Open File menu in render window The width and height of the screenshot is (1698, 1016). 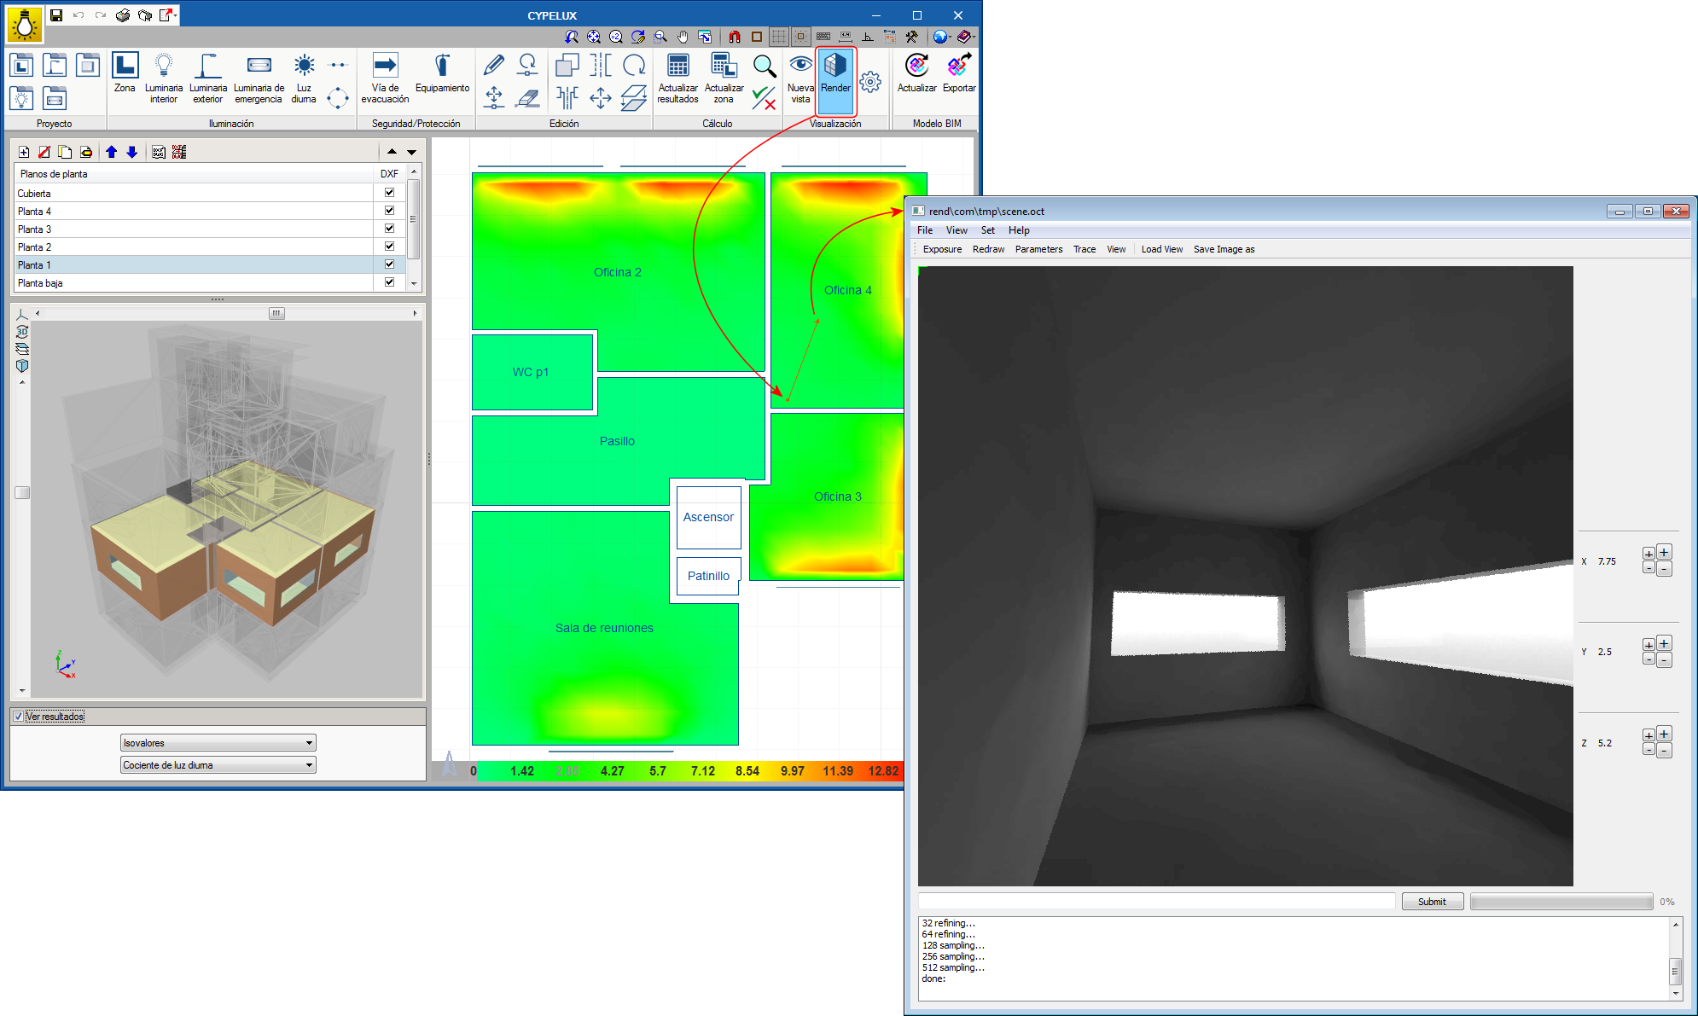coord(925,230)
